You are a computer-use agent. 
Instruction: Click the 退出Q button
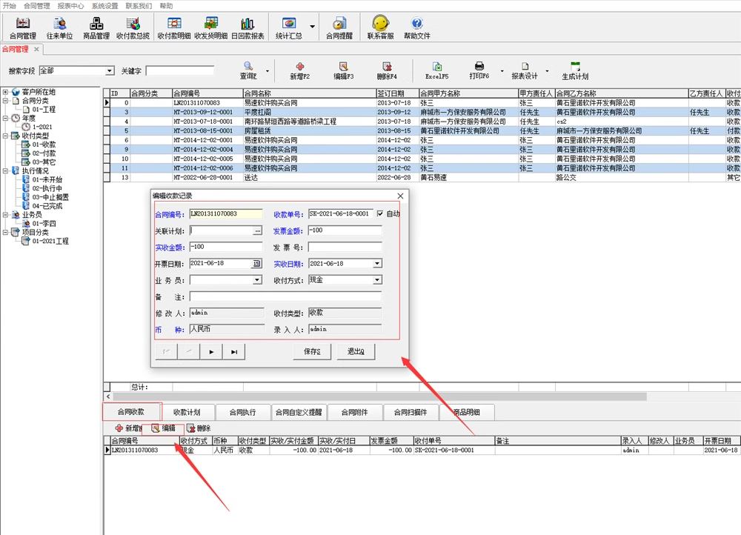(x=356, y=352)
